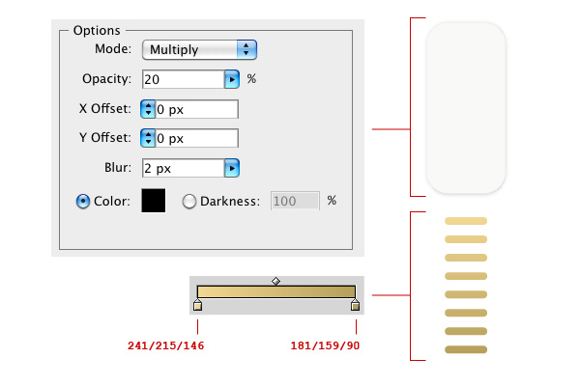Click the Opacity value field showing 20

(183, 79)
